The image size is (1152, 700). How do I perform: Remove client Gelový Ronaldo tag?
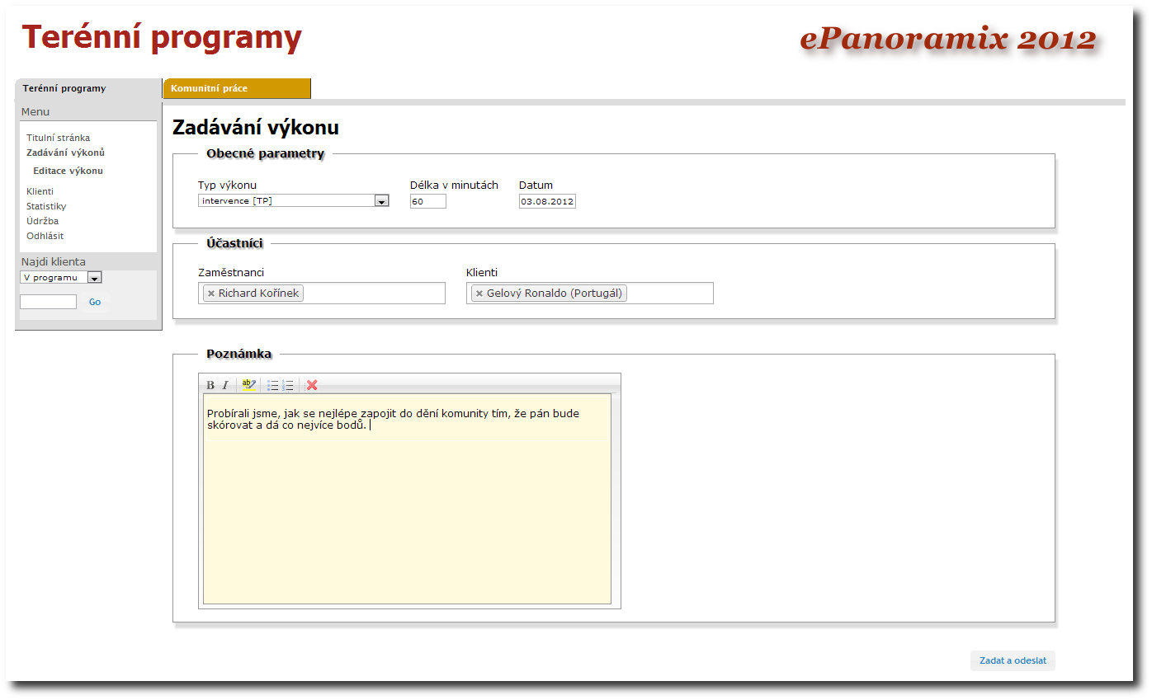tap(479, 294)
